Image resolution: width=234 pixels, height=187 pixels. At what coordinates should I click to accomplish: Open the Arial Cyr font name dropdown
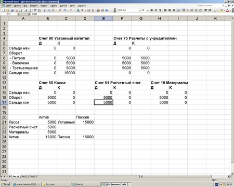[140, 10]
